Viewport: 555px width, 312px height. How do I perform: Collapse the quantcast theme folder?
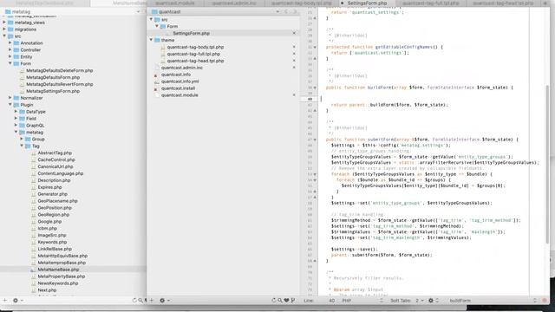click(151, 40)
